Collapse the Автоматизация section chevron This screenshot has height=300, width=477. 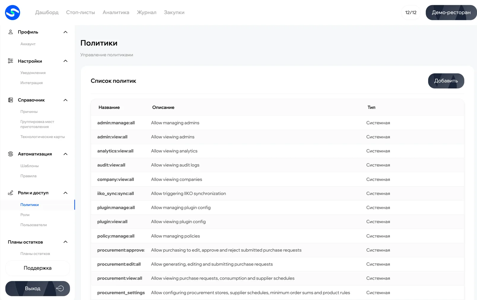tap(66, 154)
